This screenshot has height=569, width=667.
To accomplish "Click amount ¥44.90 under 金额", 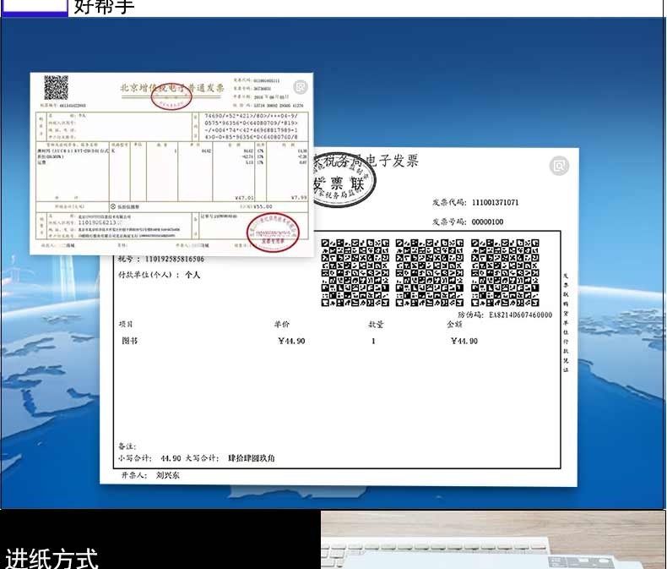I will click(464, 341).
